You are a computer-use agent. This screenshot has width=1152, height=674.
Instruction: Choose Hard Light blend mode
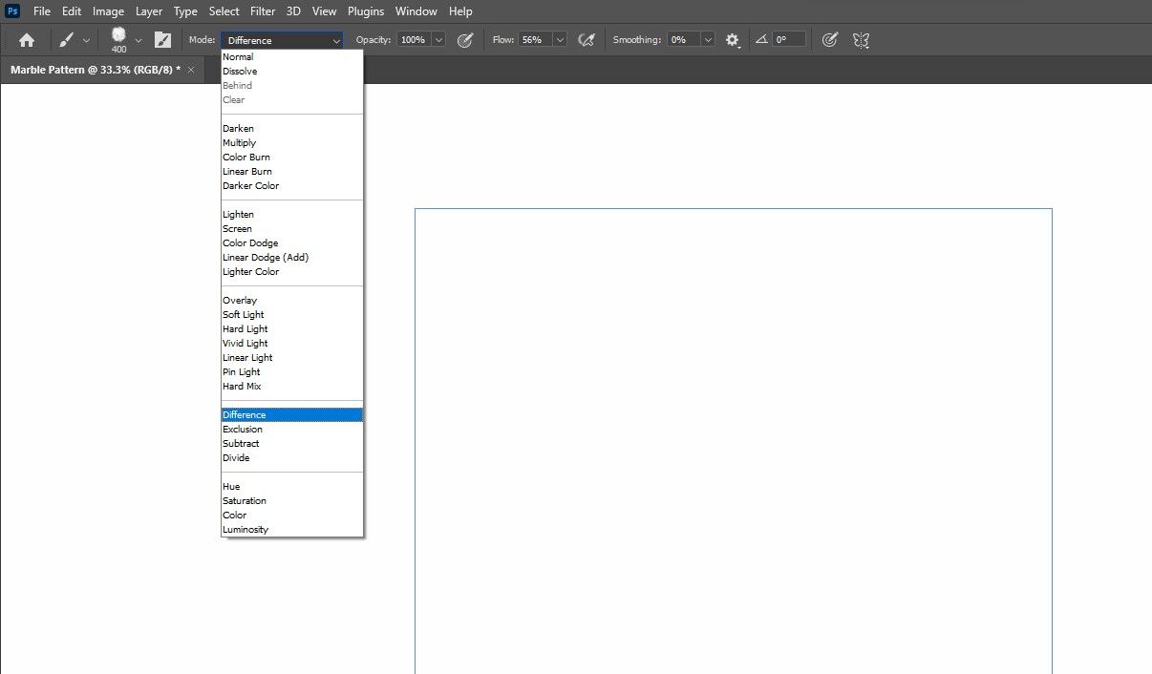292,329
